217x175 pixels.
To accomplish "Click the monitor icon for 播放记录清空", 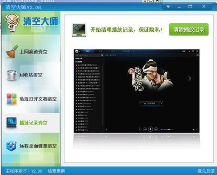I will pyautogui.click(x=12, y=123).
